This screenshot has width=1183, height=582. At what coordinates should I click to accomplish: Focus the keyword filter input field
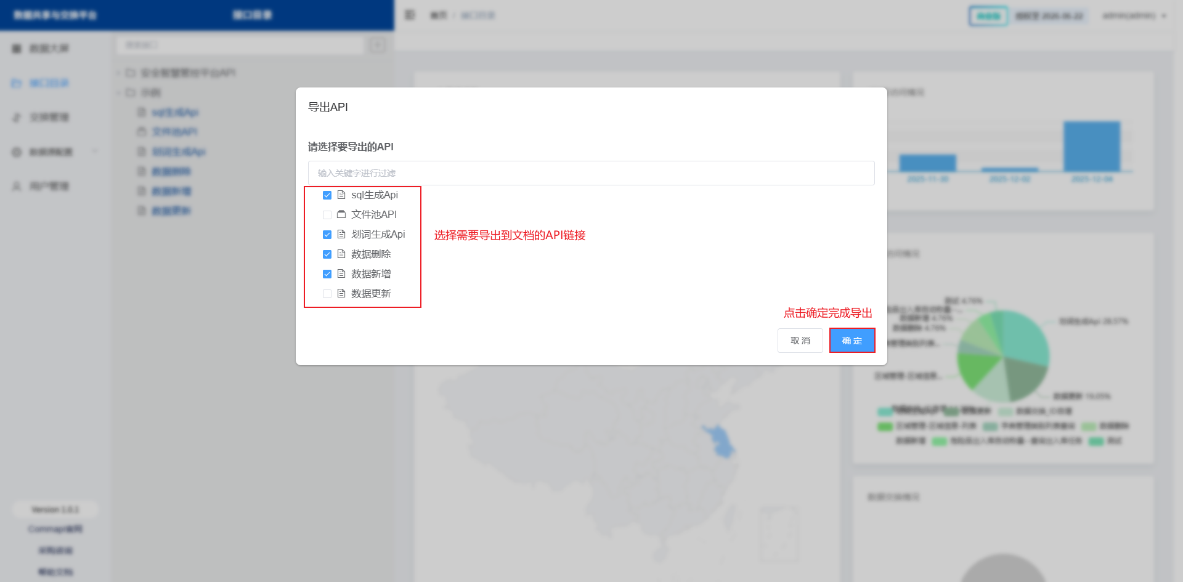point(591,173)
